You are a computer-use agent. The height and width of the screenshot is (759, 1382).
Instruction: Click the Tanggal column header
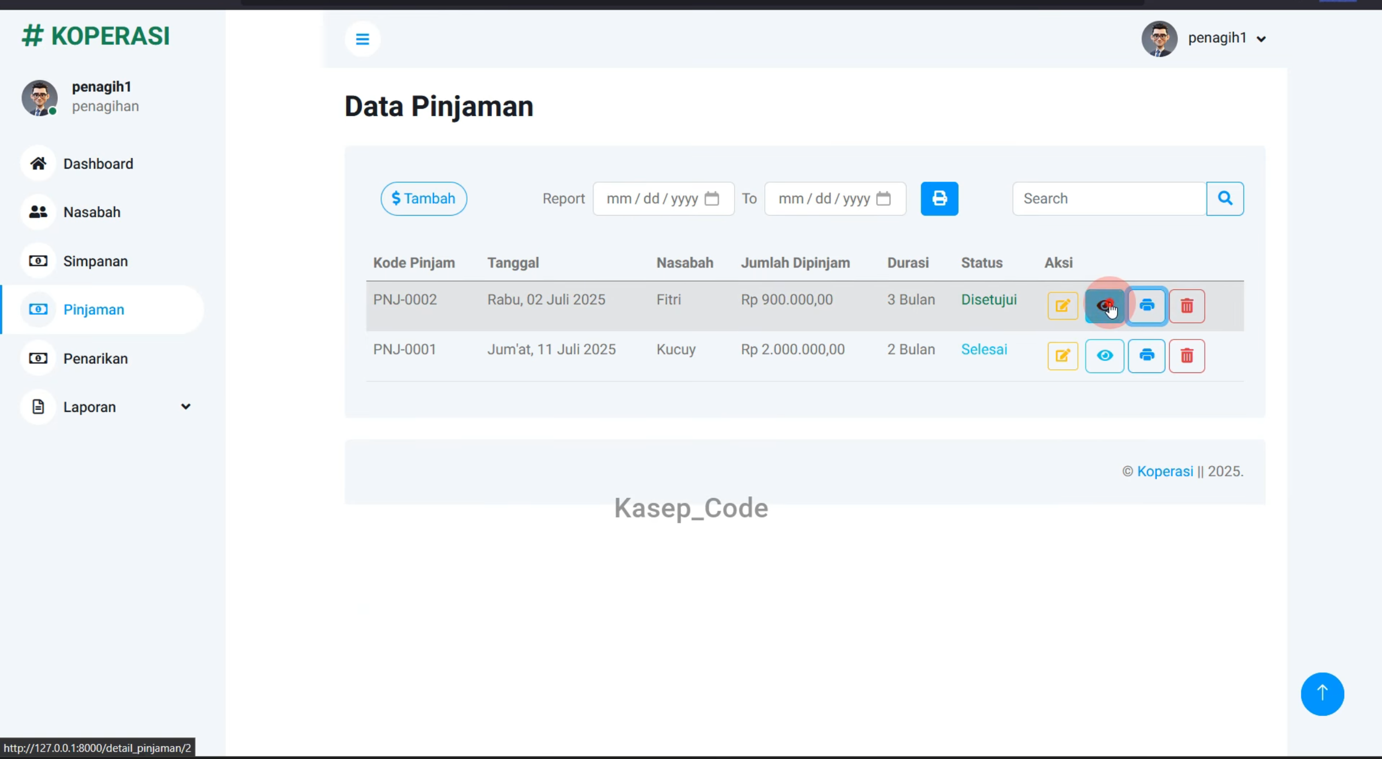[513, 263]
